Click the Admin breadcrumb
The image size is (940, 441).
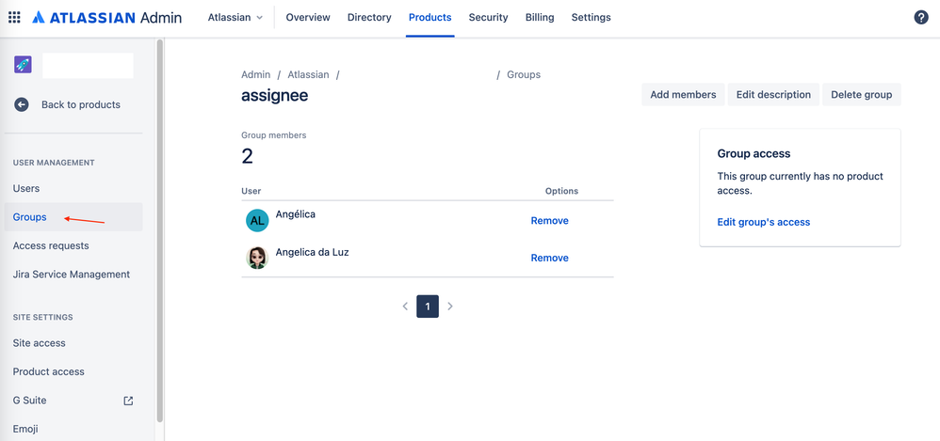256,75
